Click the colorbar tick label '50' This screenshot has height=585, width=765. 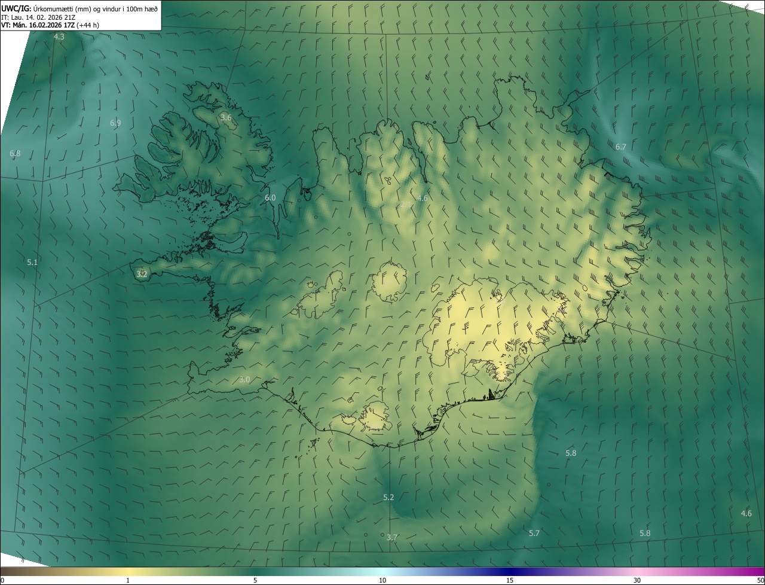pos(760,580)
